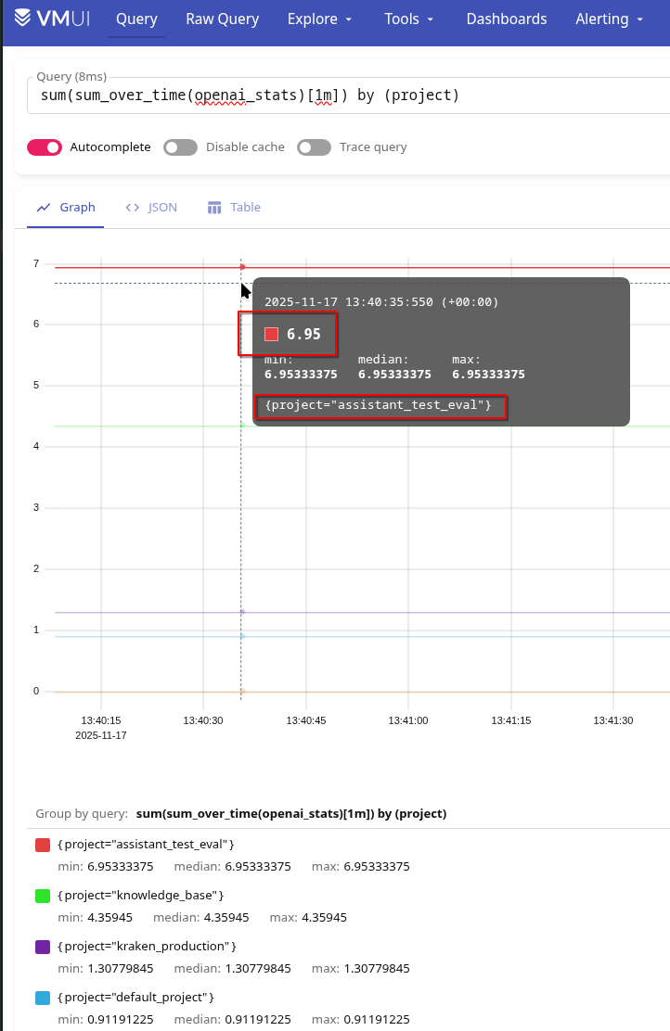
Task: Enable the Trace query switch
Action: point(314,147)
